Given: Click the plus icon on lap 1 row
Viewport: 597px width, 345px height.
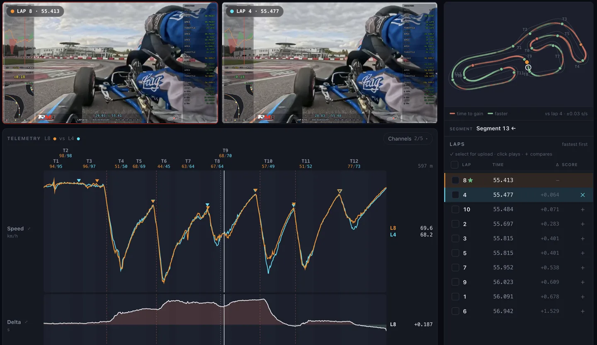Looking at the screenshot, I should [x=582, y=297].
